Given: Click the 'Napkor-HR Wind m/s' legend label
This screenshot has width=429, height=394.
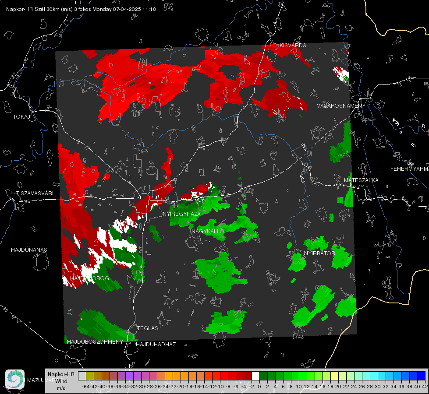Looking at the screenshot, I should point(61,381).
